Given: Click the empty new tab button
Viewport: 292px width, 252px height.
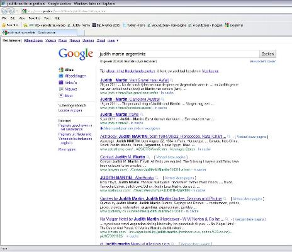Looking at the screenshot, I should [81, 33].
